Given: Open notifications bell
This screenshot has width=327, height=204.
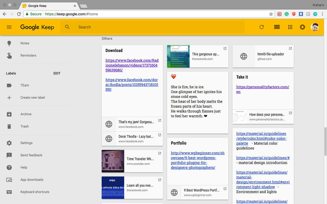Looking at the screenshot, I should 302,27.
